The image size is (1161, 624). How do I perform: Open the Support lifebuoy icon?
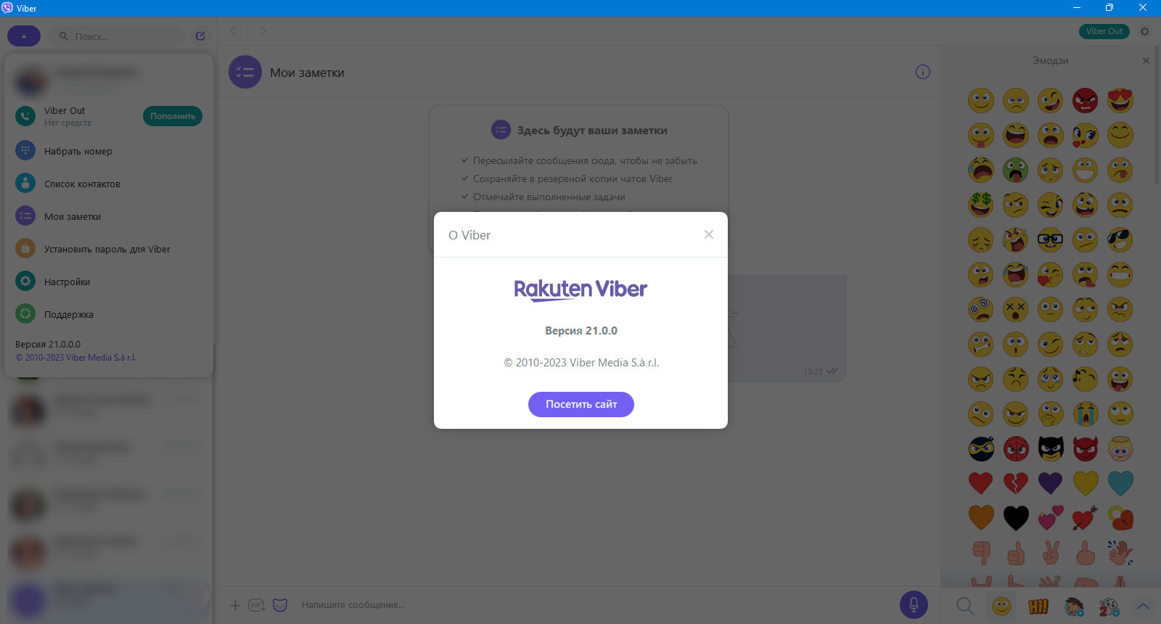[25, 314]
